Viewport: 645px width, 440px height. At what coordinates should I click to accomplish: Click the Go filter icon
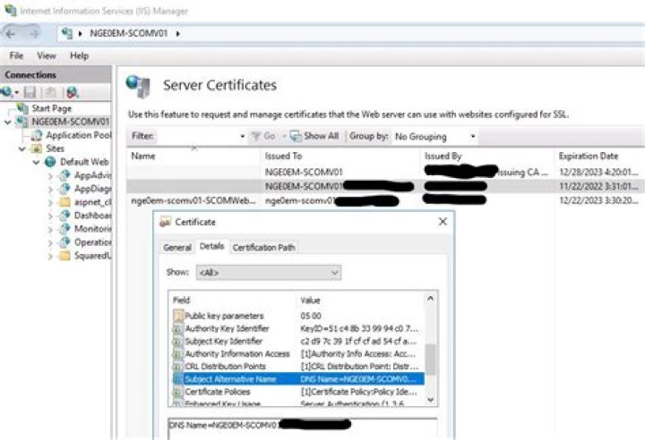[256, 136]
